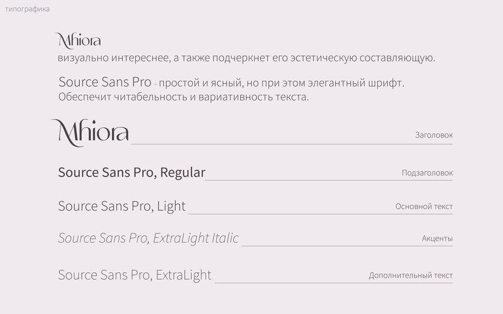Click the 'Акценты' label
This screenshot has width=503, height=314.
click(x=437, y=239)
